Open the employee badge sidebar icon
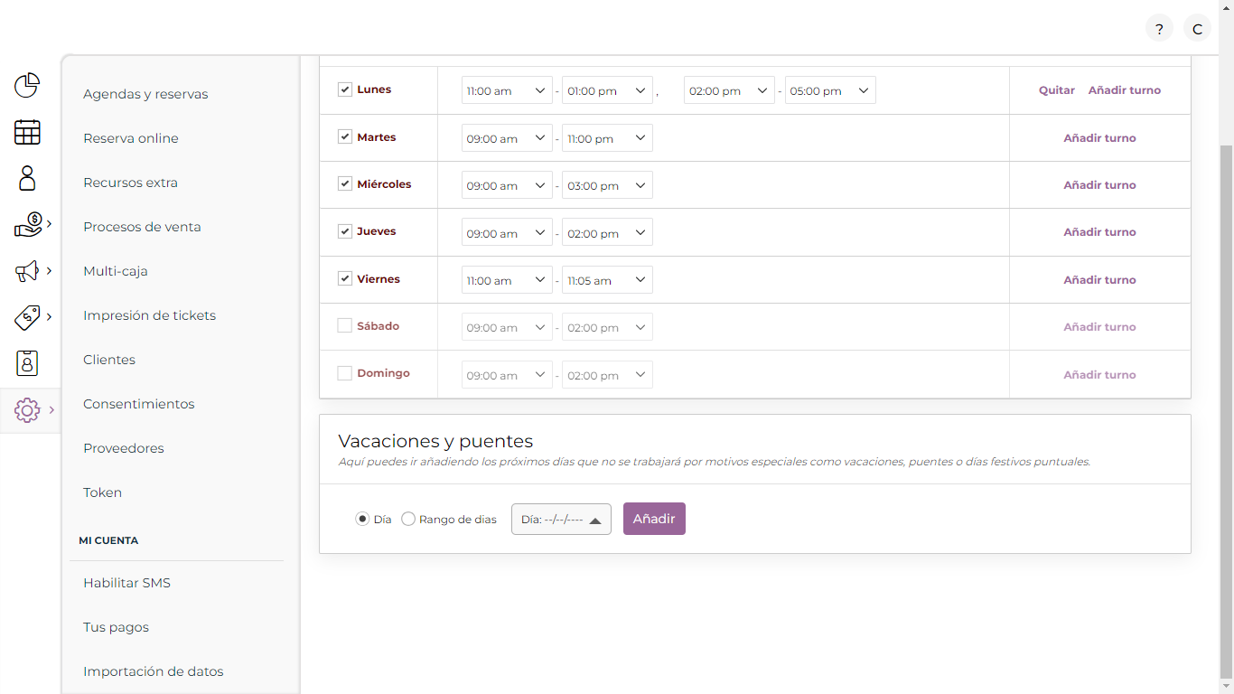 point(27,363)
